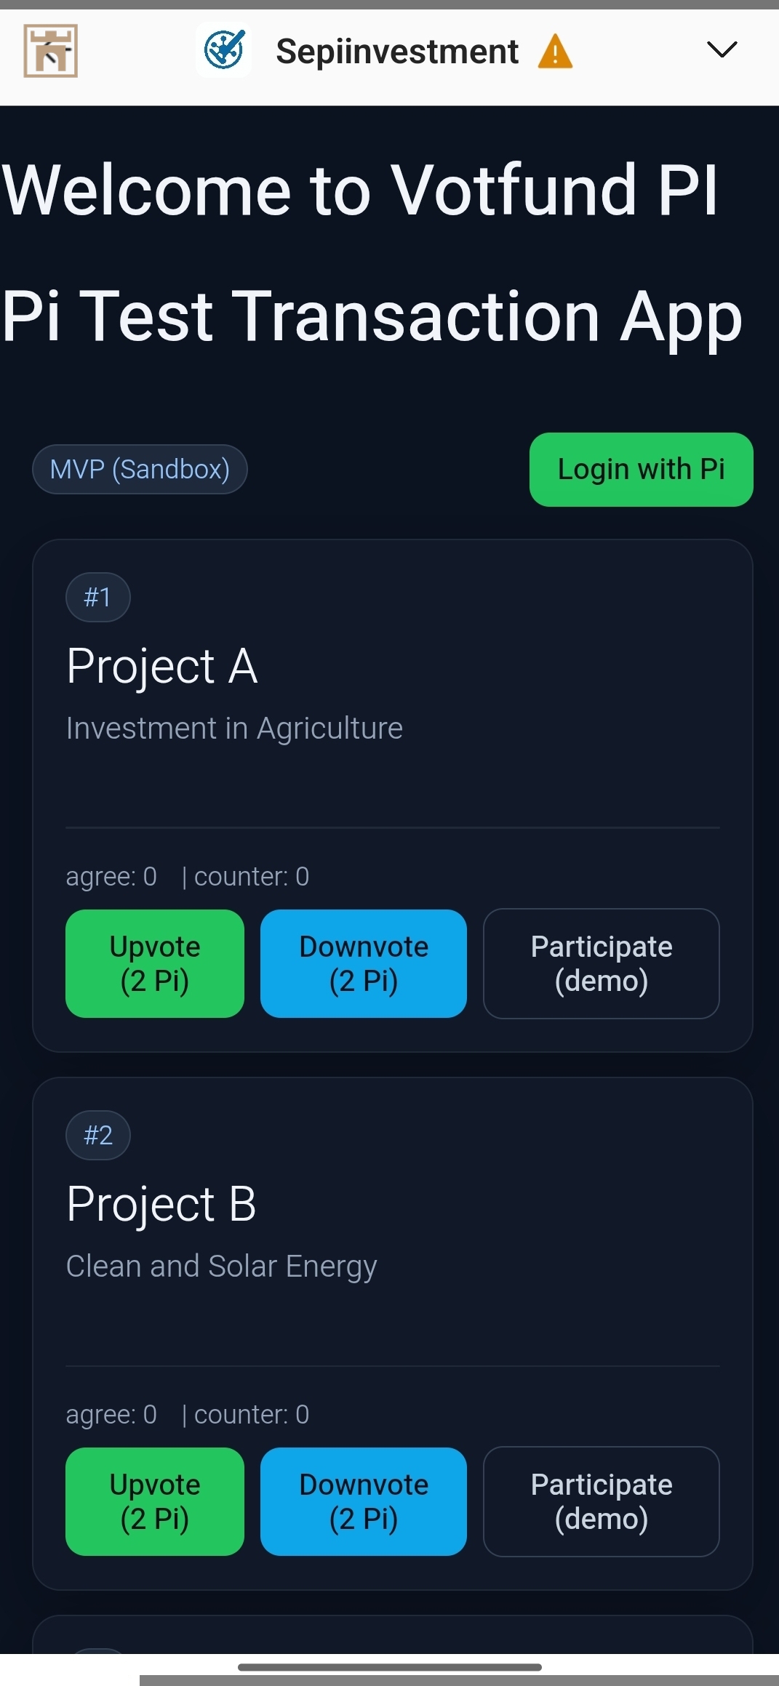This screenshot has width=779, height=1686.
Task: Tap the Sepiinvestment app title
Action: pyautogui.click(x=397, y=52)
